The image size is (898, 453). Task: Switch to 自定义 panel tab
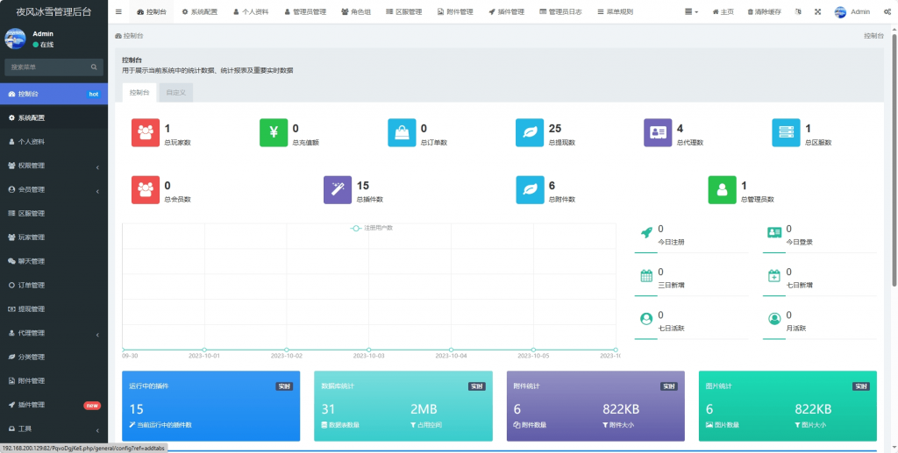(175, 93)
